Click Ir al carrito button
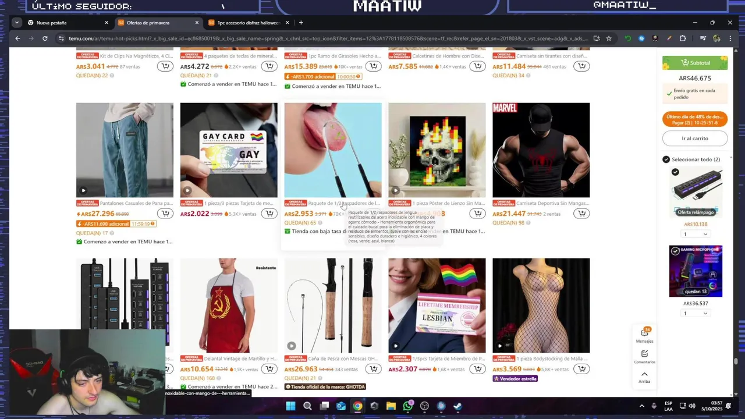The image size is (745, 419). click(x=695, y=139)
